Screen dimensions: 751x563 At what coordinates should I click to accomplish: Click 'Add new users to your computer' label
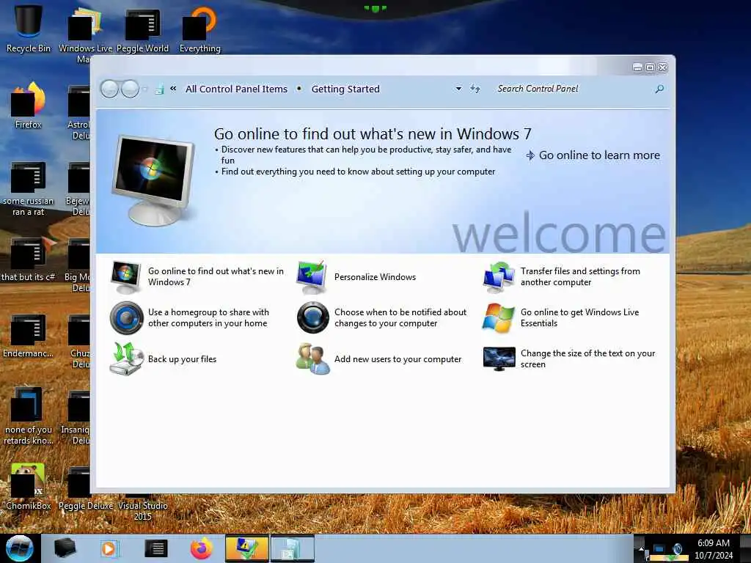pyautogui.click(x=398, y=359)
